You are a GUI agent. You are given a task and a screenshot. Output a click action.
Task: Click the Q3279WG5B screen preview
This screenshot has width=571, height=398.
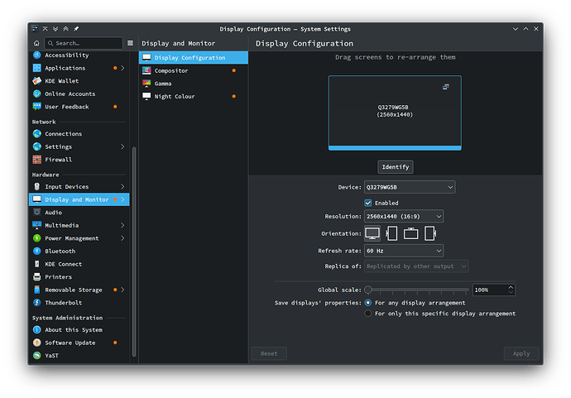(x=395, y=113)
